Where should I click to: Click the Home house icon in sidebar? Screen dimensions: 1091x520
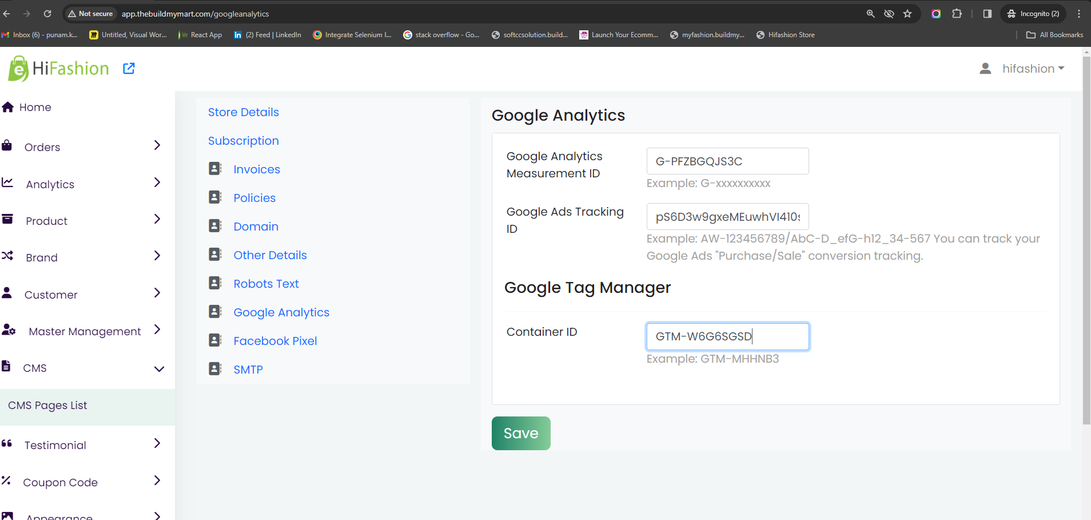[x=8, y=107]
